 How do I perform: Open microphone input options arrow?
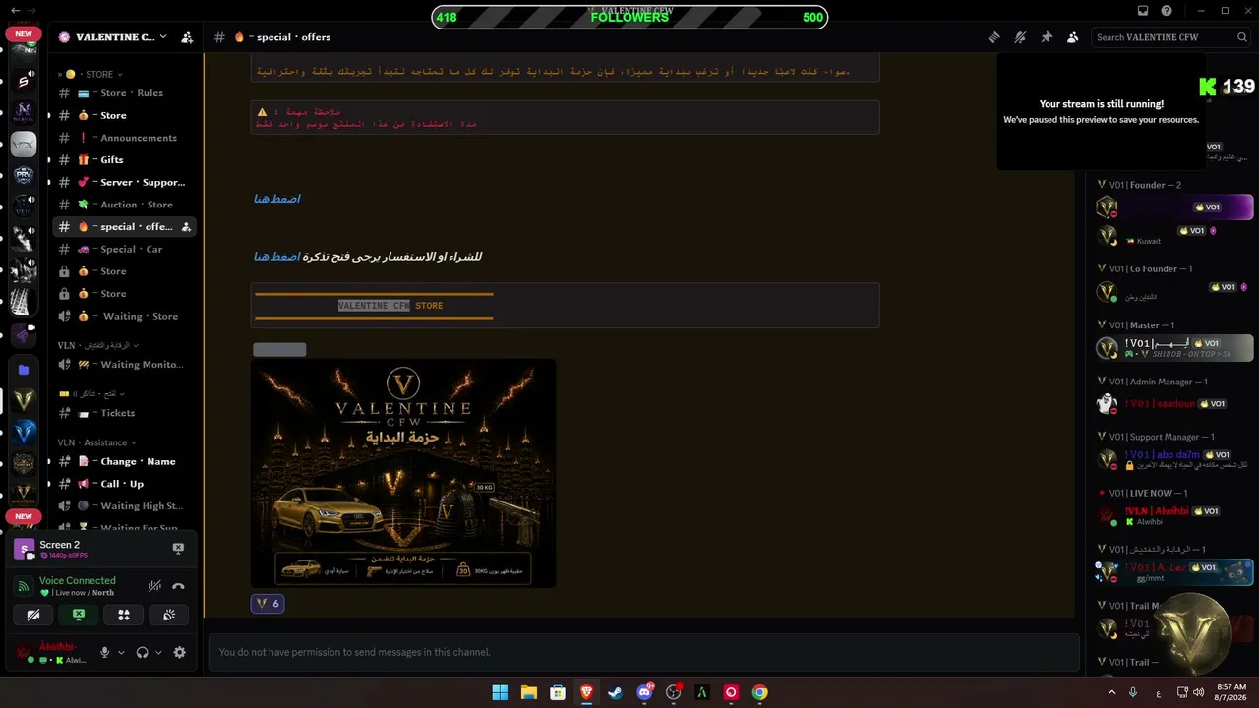(121, 652)
